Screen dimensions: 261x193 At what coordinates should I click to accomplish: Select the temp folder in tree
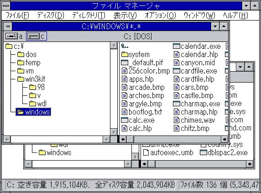(x=29, y=63)
